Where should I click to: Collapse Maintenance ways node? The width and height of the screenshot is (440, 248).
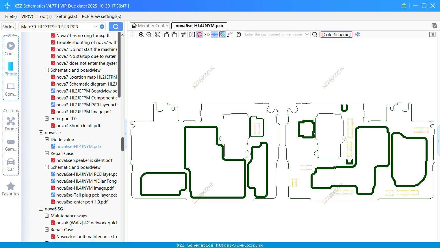point(47,216)
